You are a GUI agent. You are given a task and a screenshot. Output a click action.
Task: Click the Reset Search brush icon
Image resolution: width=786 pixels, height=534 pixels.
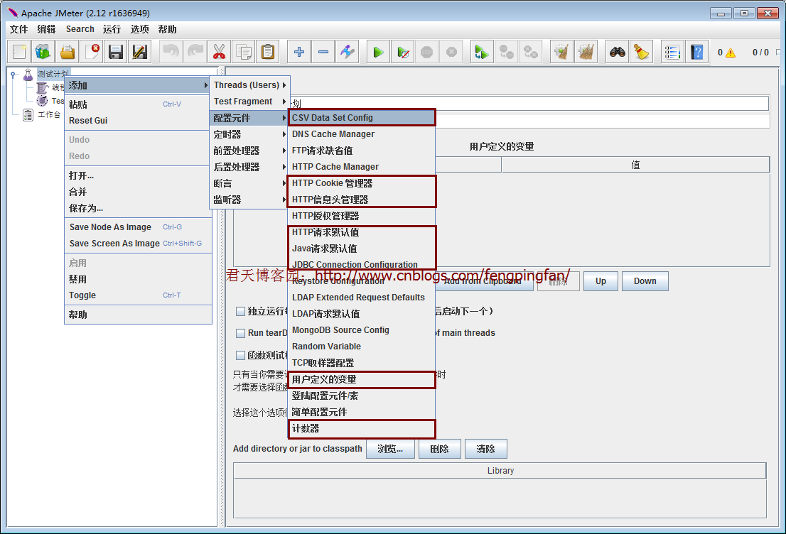coord(641,52)
